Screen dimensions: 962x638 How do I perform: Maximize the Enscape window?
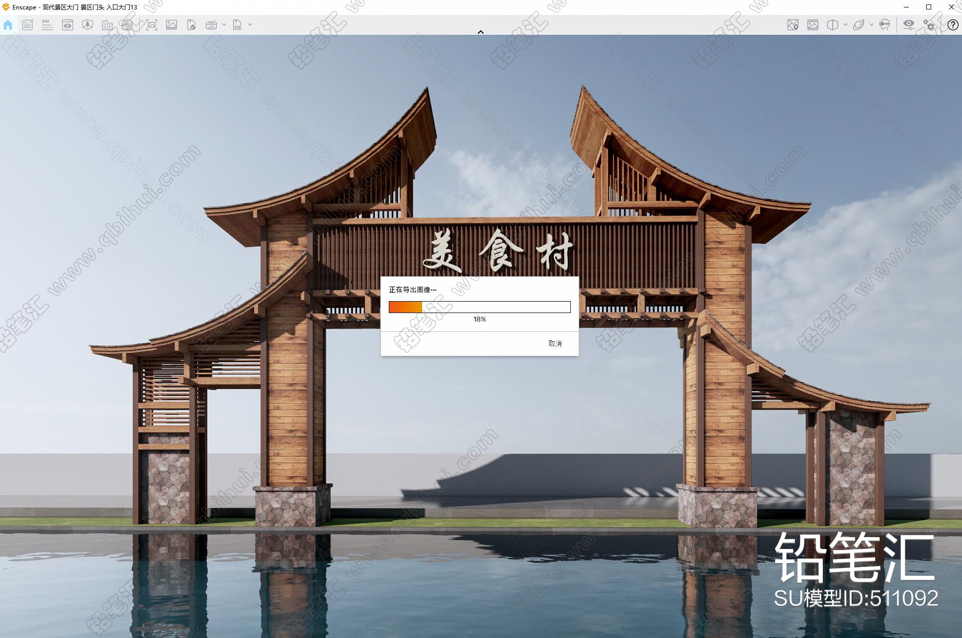pos(929,7)
